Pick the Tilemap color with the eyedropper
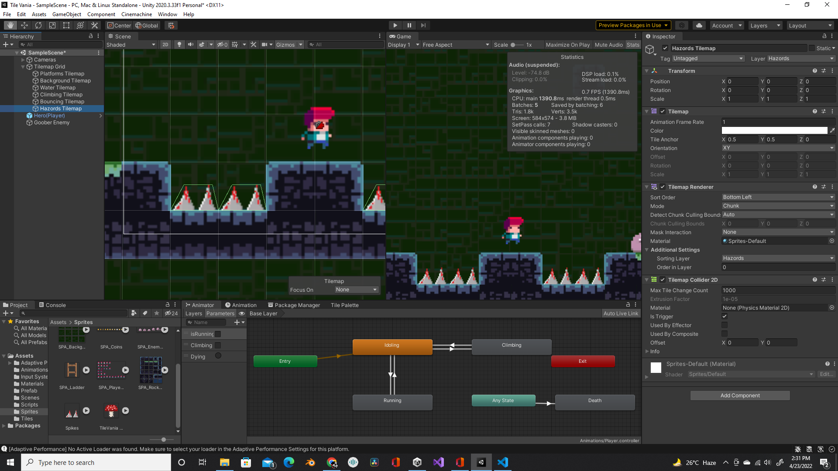Viewport: 838px width, 471px height. click(832, 130)
